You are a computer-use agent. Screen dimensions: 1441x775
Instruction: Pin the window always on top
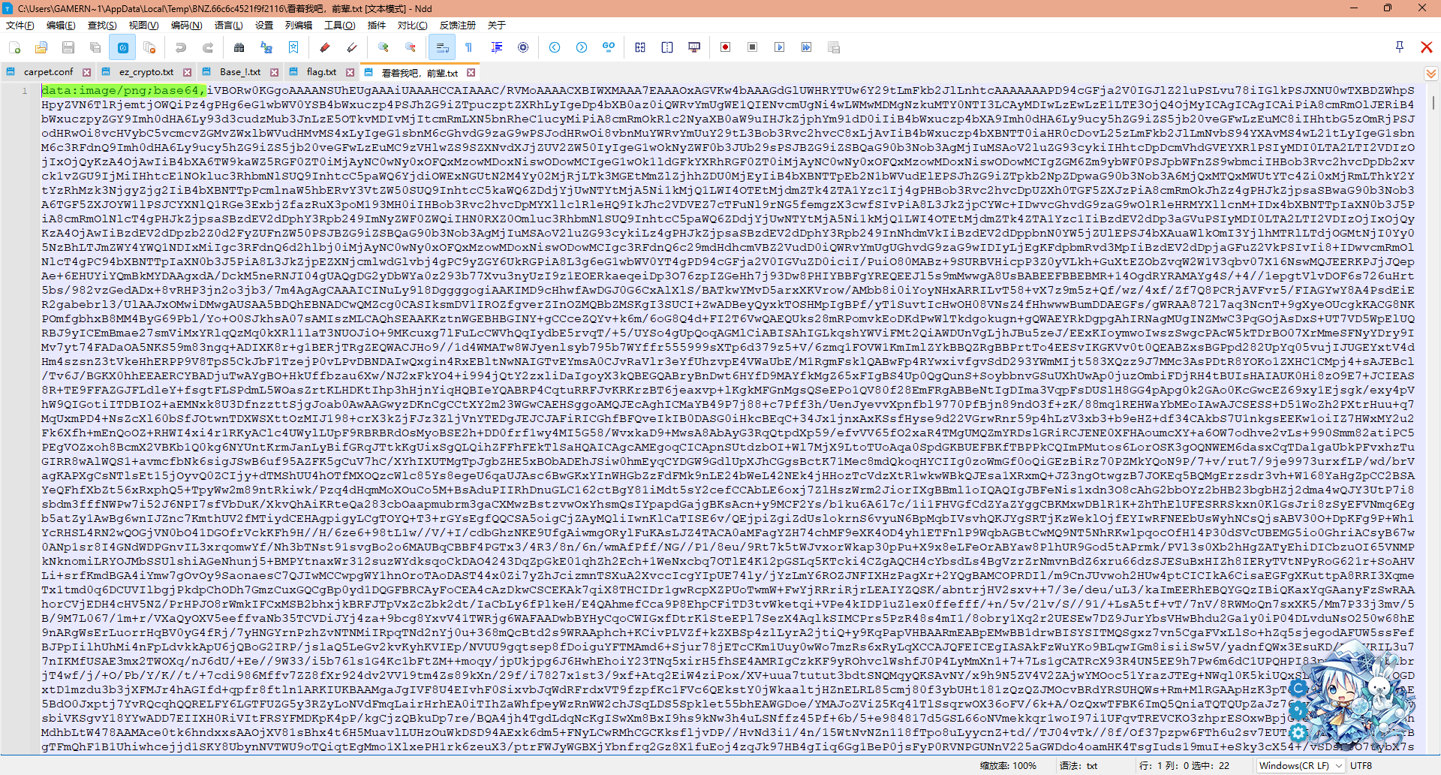coord(1398,47)
